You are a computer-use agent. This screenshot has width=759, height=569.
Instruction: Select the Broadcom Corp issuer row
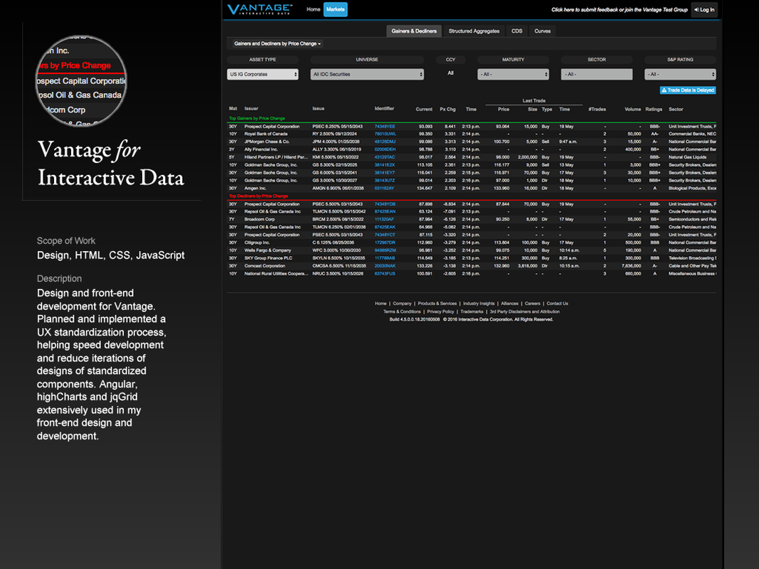coord(472,219)
